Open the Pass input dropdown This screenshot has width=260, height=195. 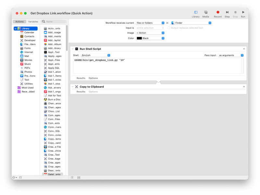coord(230,55)
